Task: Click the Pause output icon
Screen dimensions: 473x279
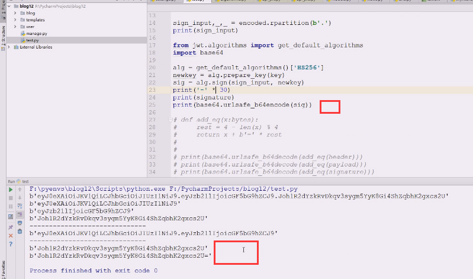Action: (11, 207)
